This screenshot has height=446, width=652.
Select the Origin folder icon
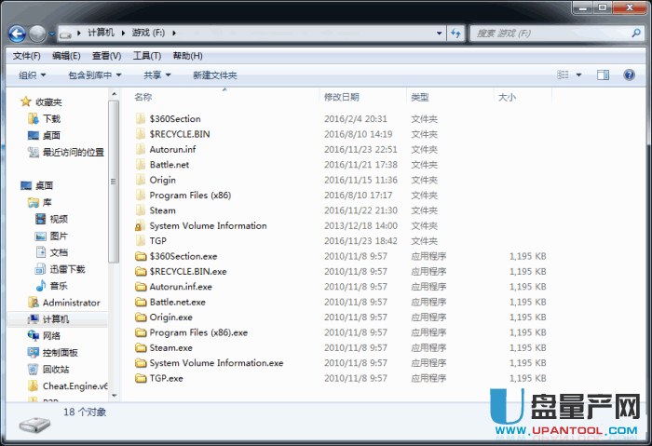[x=141, y=180]
